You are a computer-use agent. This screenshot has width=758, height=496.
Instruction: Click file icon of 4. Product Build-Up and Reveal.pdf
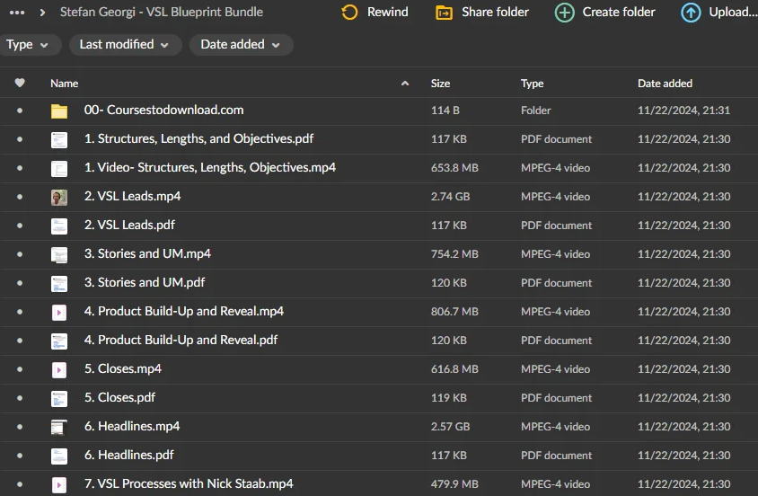click(59, 341)
